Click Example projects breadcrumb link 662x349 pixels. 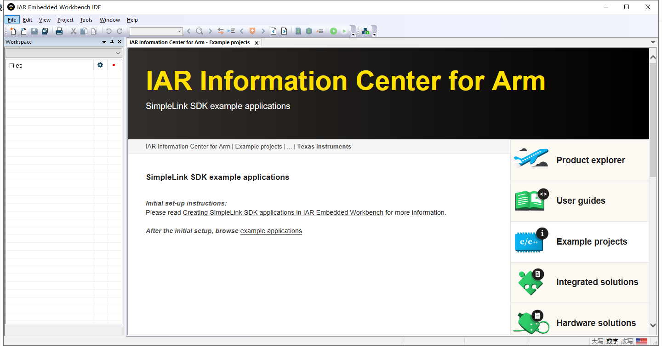258,147
